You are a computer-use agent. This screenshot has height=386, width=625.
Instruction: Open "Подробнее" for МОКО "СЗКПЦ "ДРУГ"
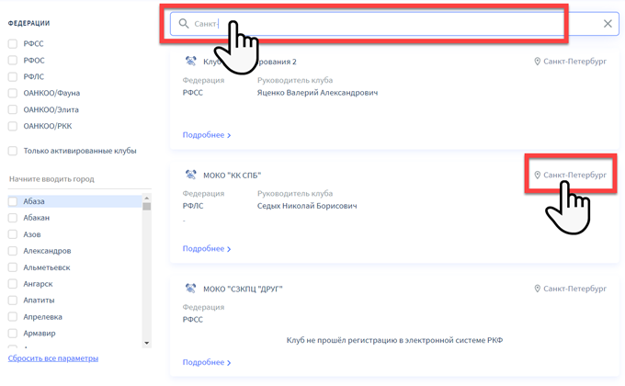(206, 362)
